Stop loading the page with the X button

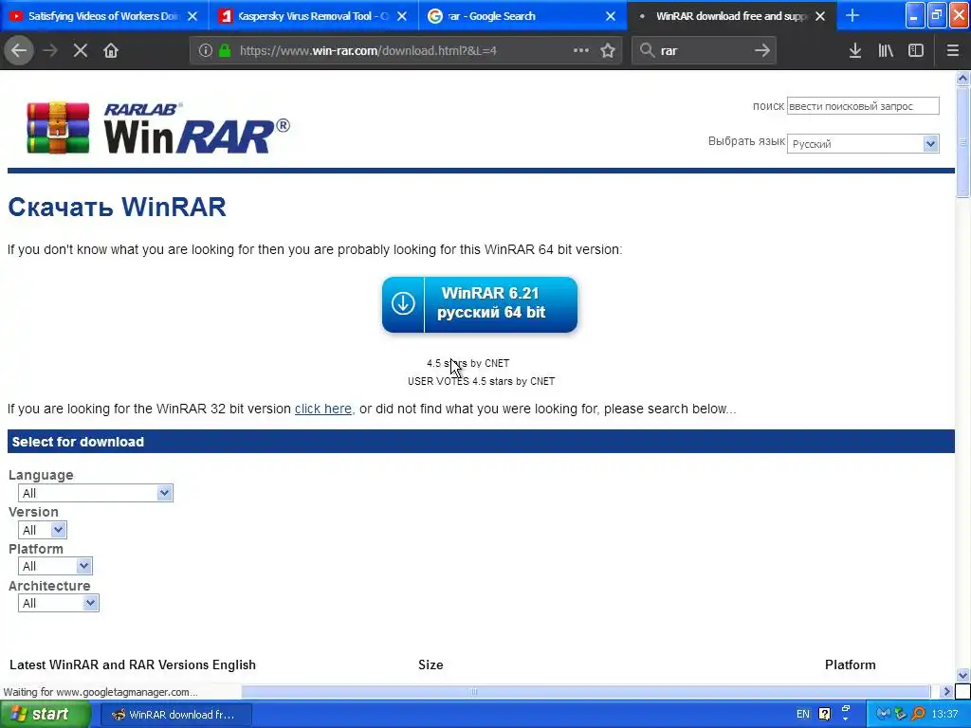(81, 51)
